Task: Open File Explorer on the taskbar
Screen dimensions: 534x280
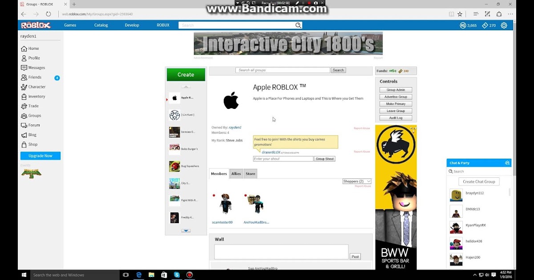Action: pos(151,275)
